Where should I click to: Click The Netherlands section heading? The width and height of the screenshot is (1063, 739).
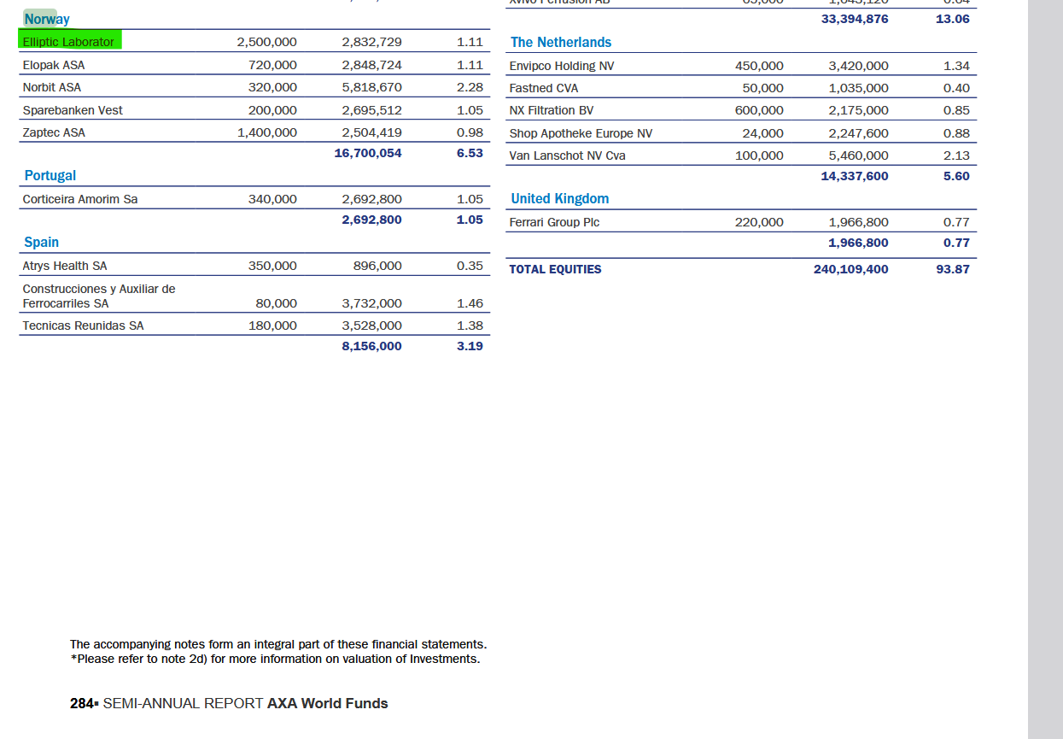pyautogui.click(x=560, y=42)
